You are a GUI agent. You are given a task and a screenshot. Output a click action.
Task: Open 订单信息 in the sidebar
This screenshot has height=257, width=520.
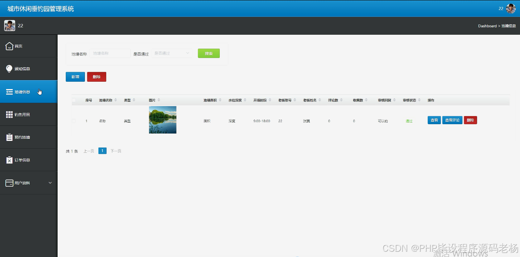(29, 160)
